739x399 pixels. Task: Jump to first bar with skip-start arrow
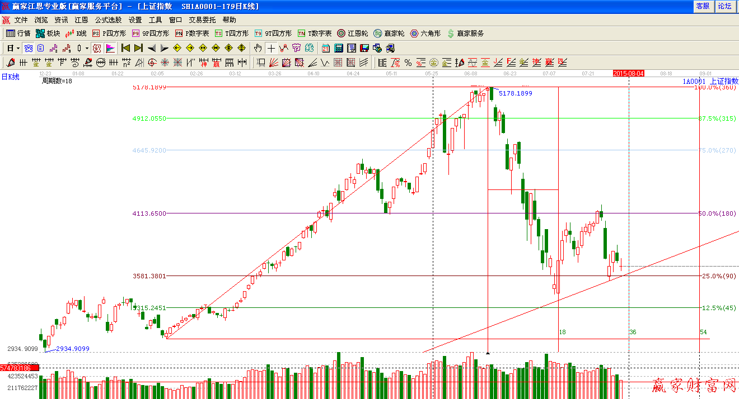125,48
